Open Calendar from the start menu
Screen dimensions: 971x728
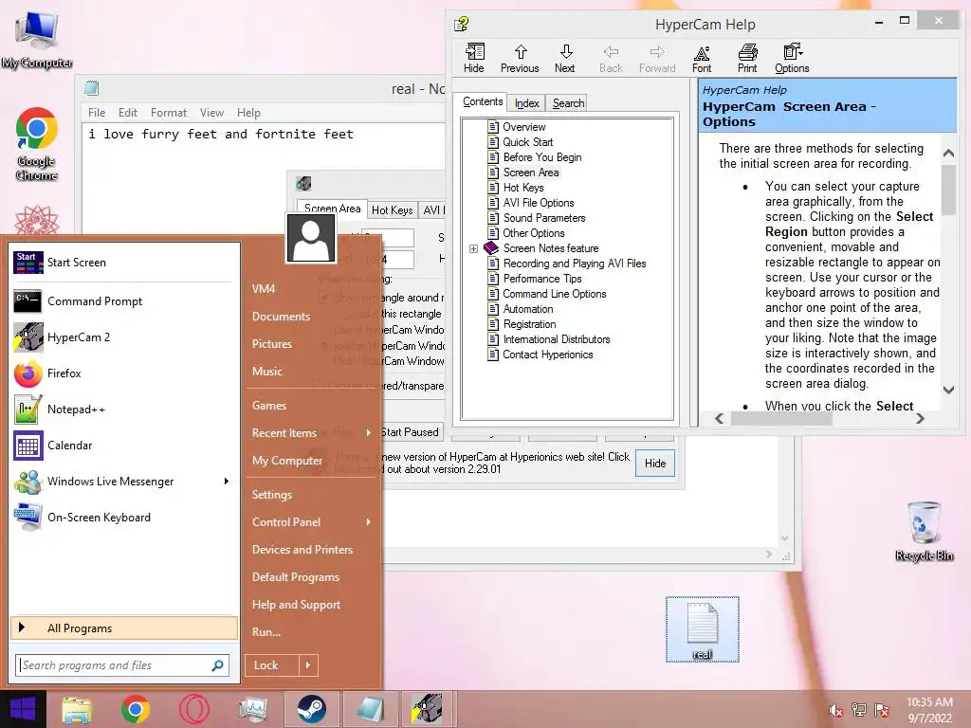coord(122,446)
